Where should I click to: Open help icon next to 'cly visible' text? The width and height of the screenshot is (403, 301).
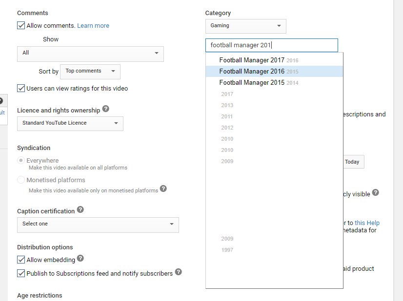pos(376,192)
